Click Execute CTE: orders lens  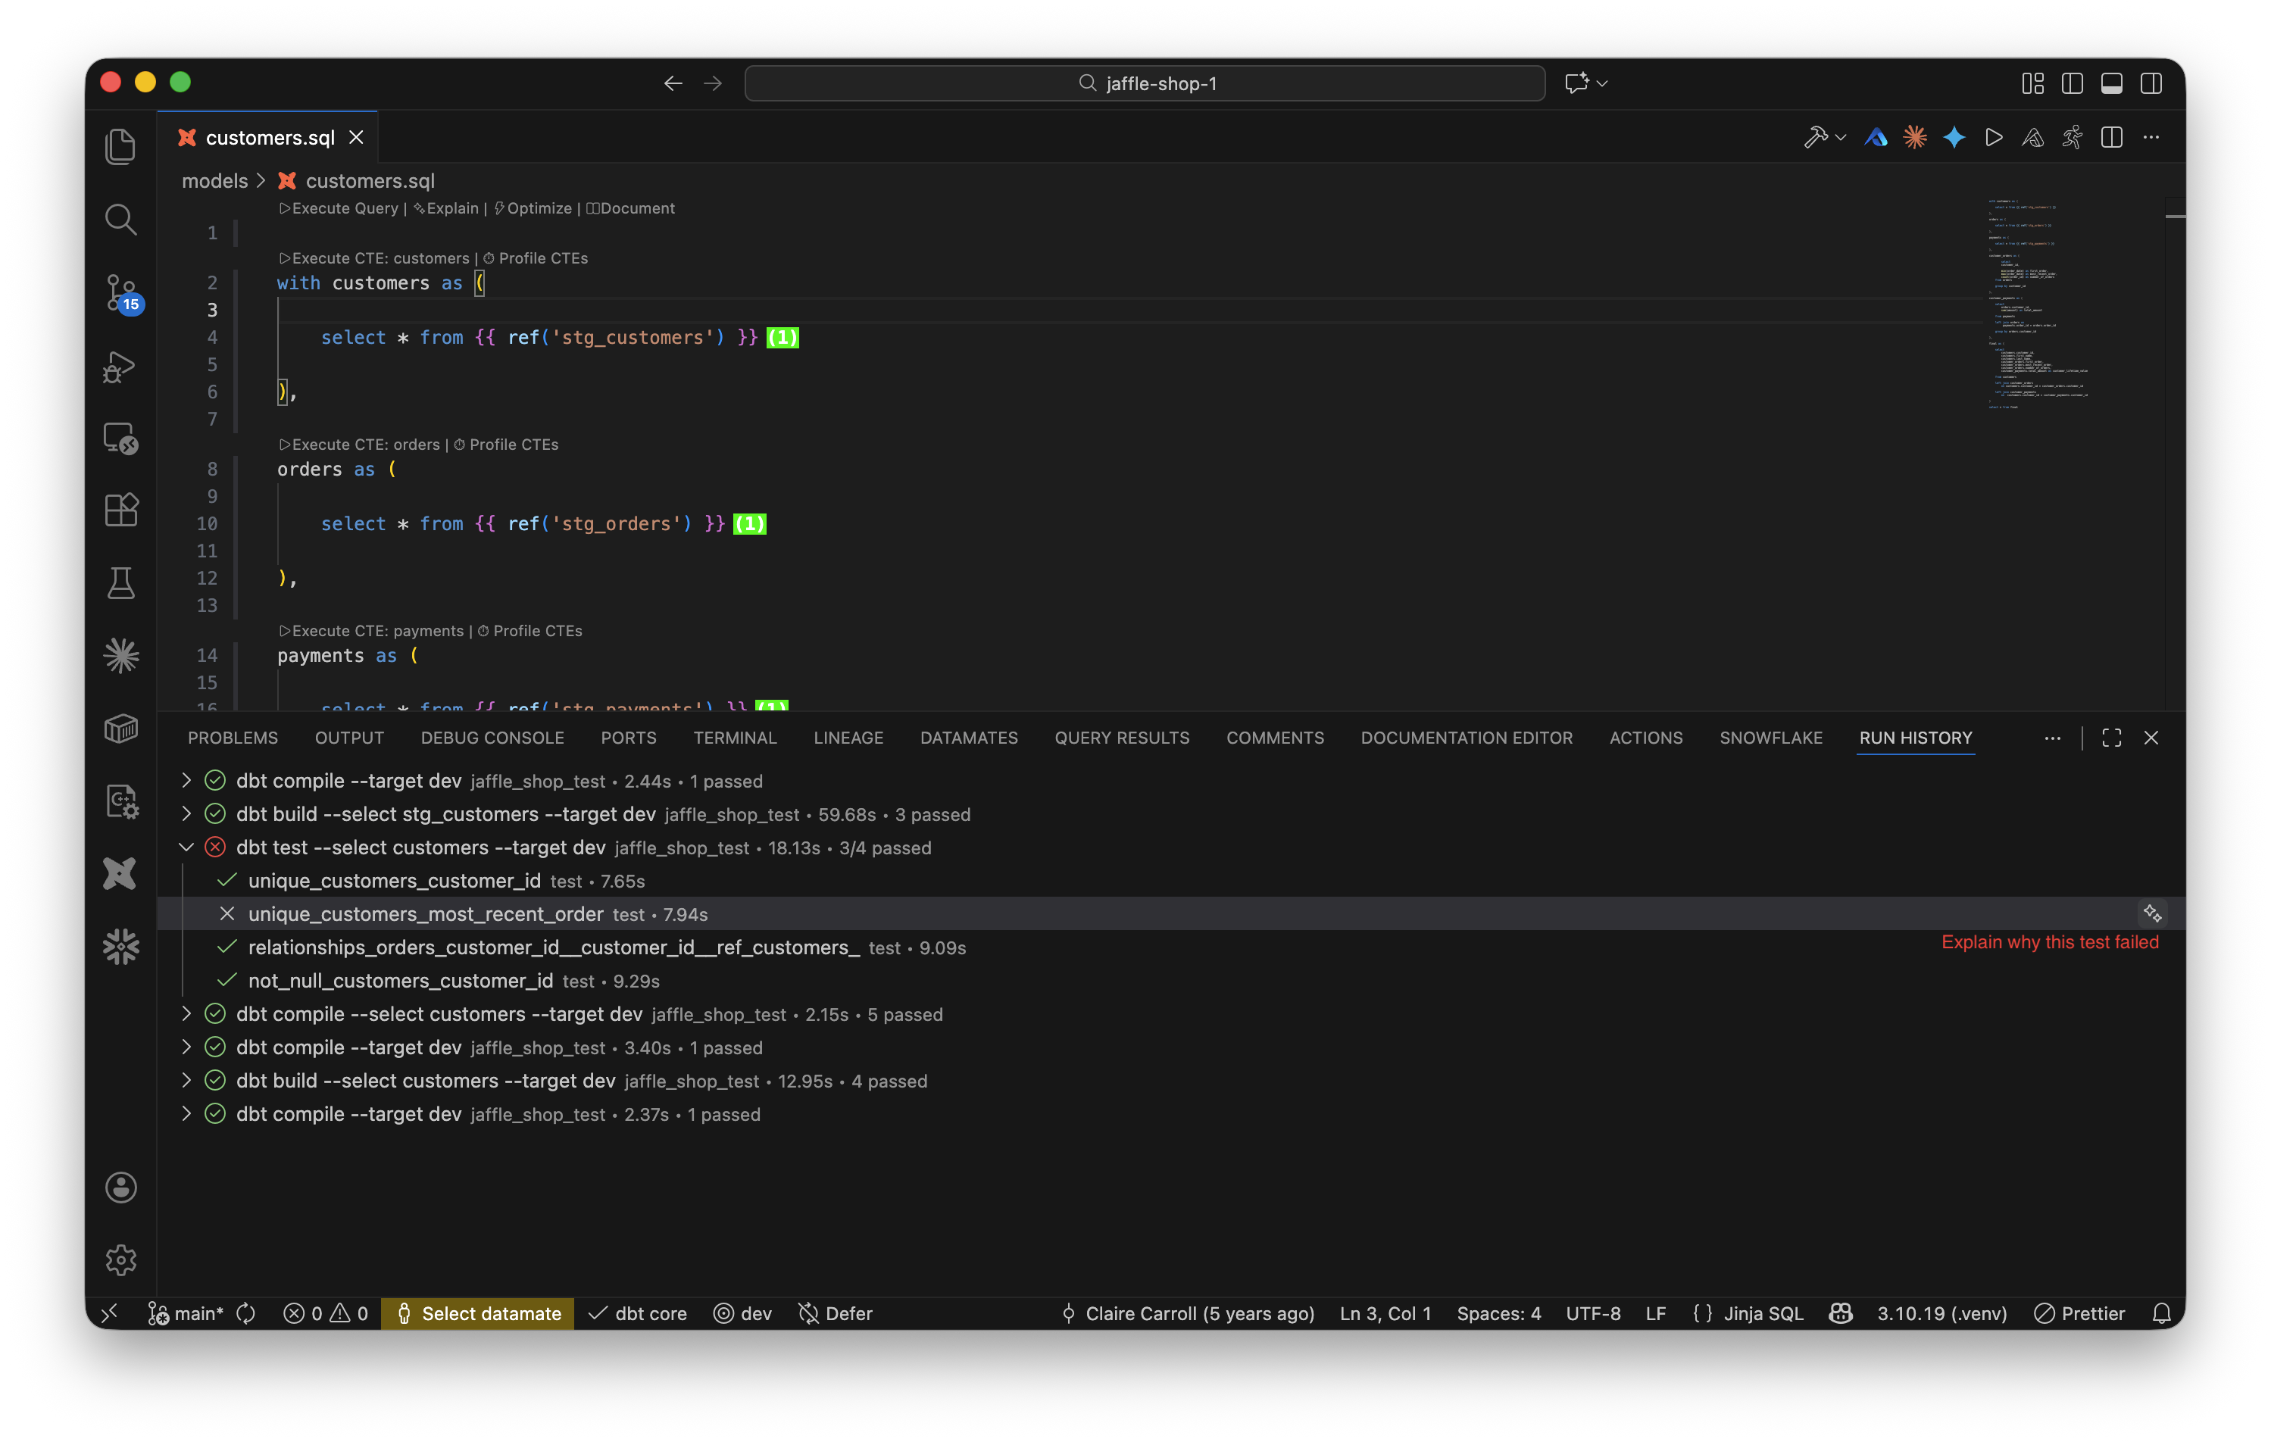point(359,445)
